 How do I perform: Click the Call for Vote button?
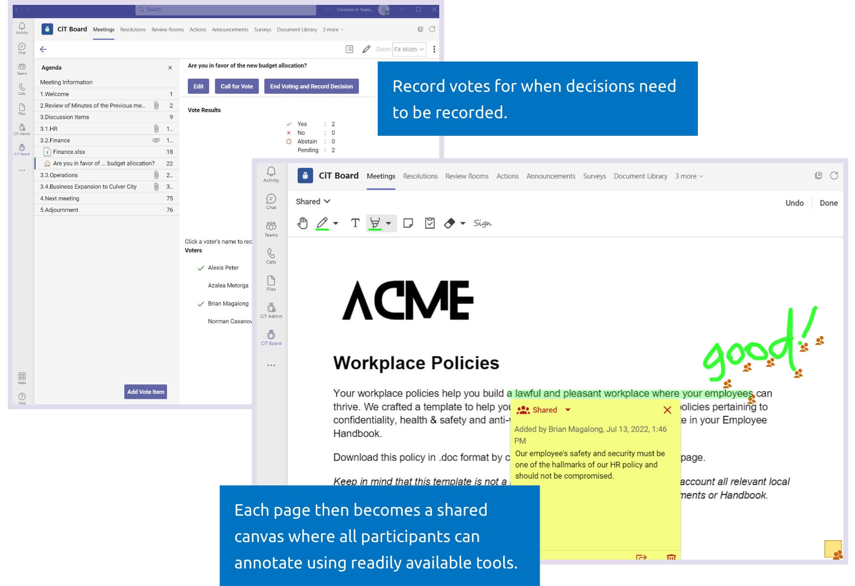pyautogui.click(x=237, y=86)
